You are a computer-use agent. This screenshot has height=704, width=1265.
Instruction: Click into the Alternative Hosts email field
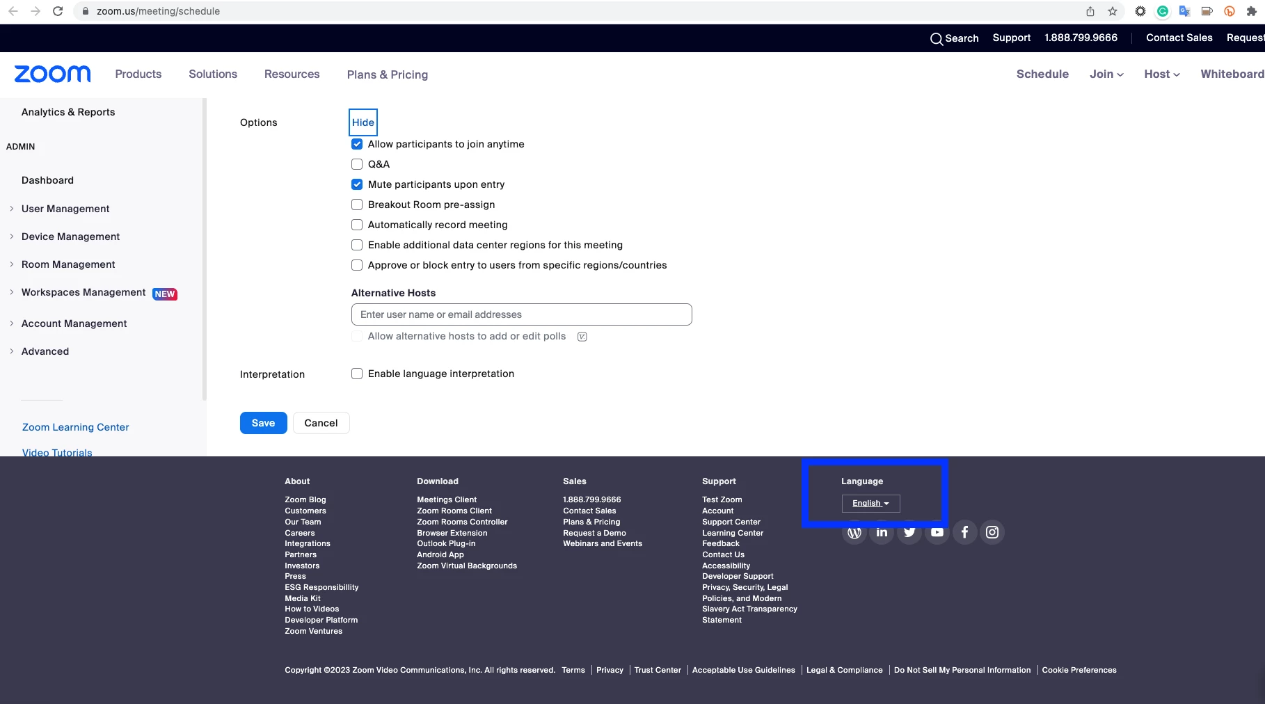[521, 314]
